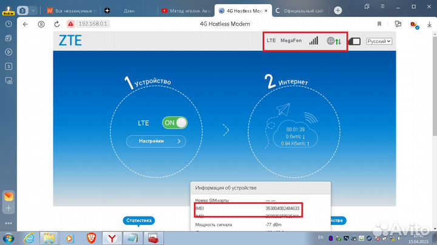This screenshot has height=245, width=437.
Task: Open the sidebar three-dots more menu
Action: 8,223
